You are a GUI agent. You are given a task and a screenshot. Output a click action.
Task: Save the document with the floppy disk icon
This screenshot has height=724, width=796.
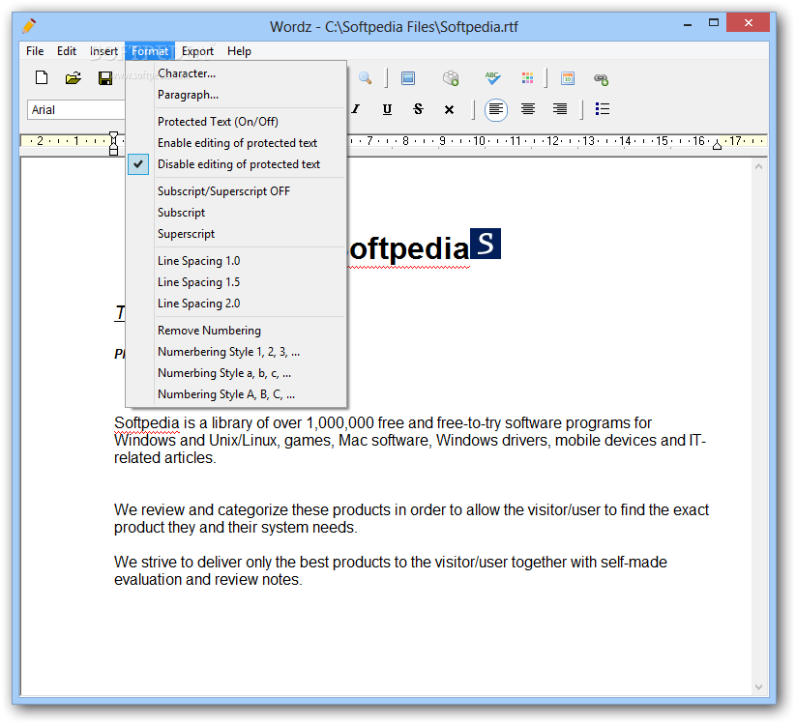[x=105, y=78]
